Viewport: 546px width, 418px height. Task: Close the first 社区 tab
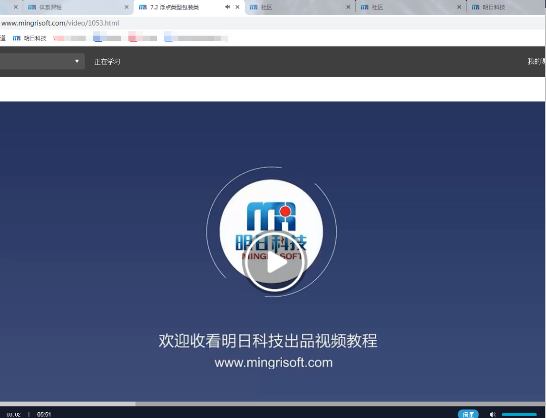click(348, 7)
